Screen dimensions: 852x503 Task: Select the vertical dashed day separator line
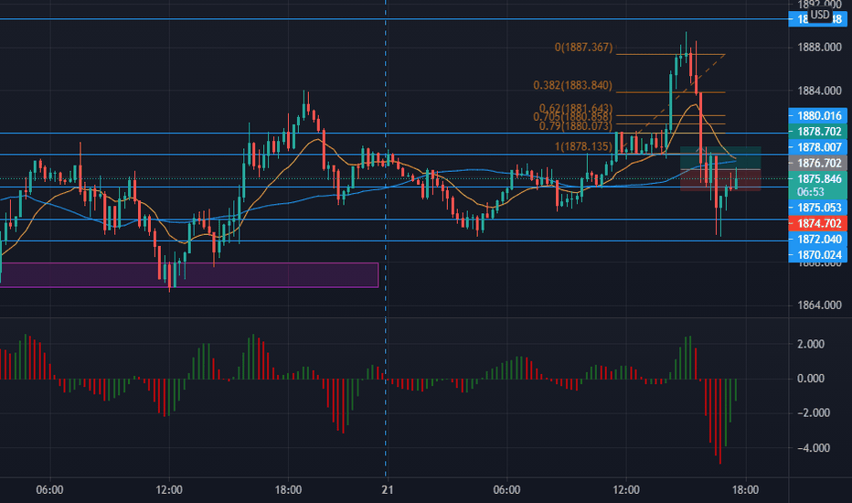pos(386,240)
